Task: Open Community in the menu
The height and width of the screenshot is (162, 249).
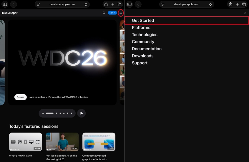Action: [x=143, y=42]
